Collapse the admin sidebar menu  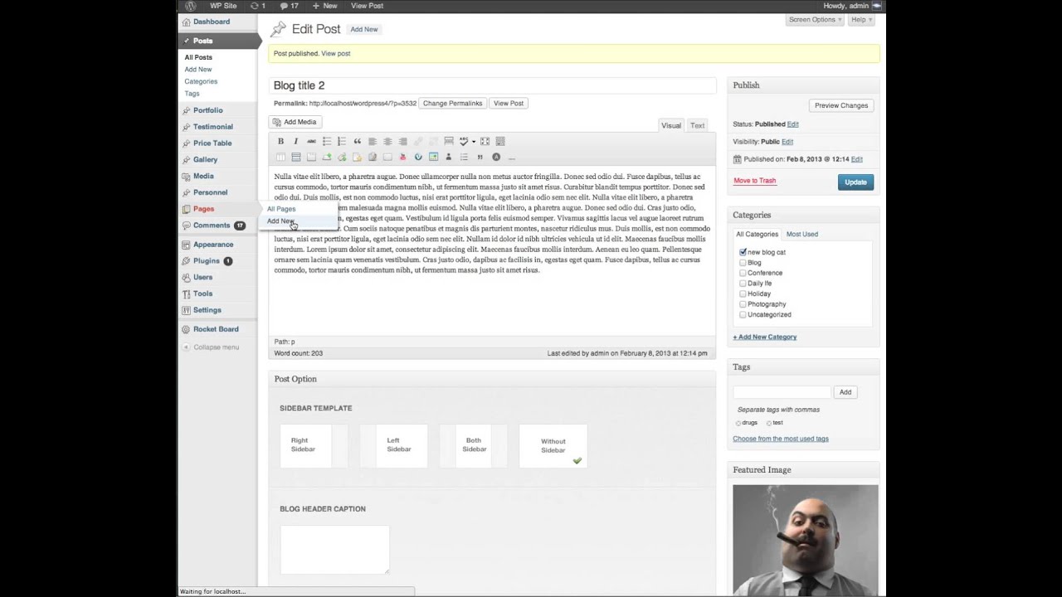click(211, 347)
